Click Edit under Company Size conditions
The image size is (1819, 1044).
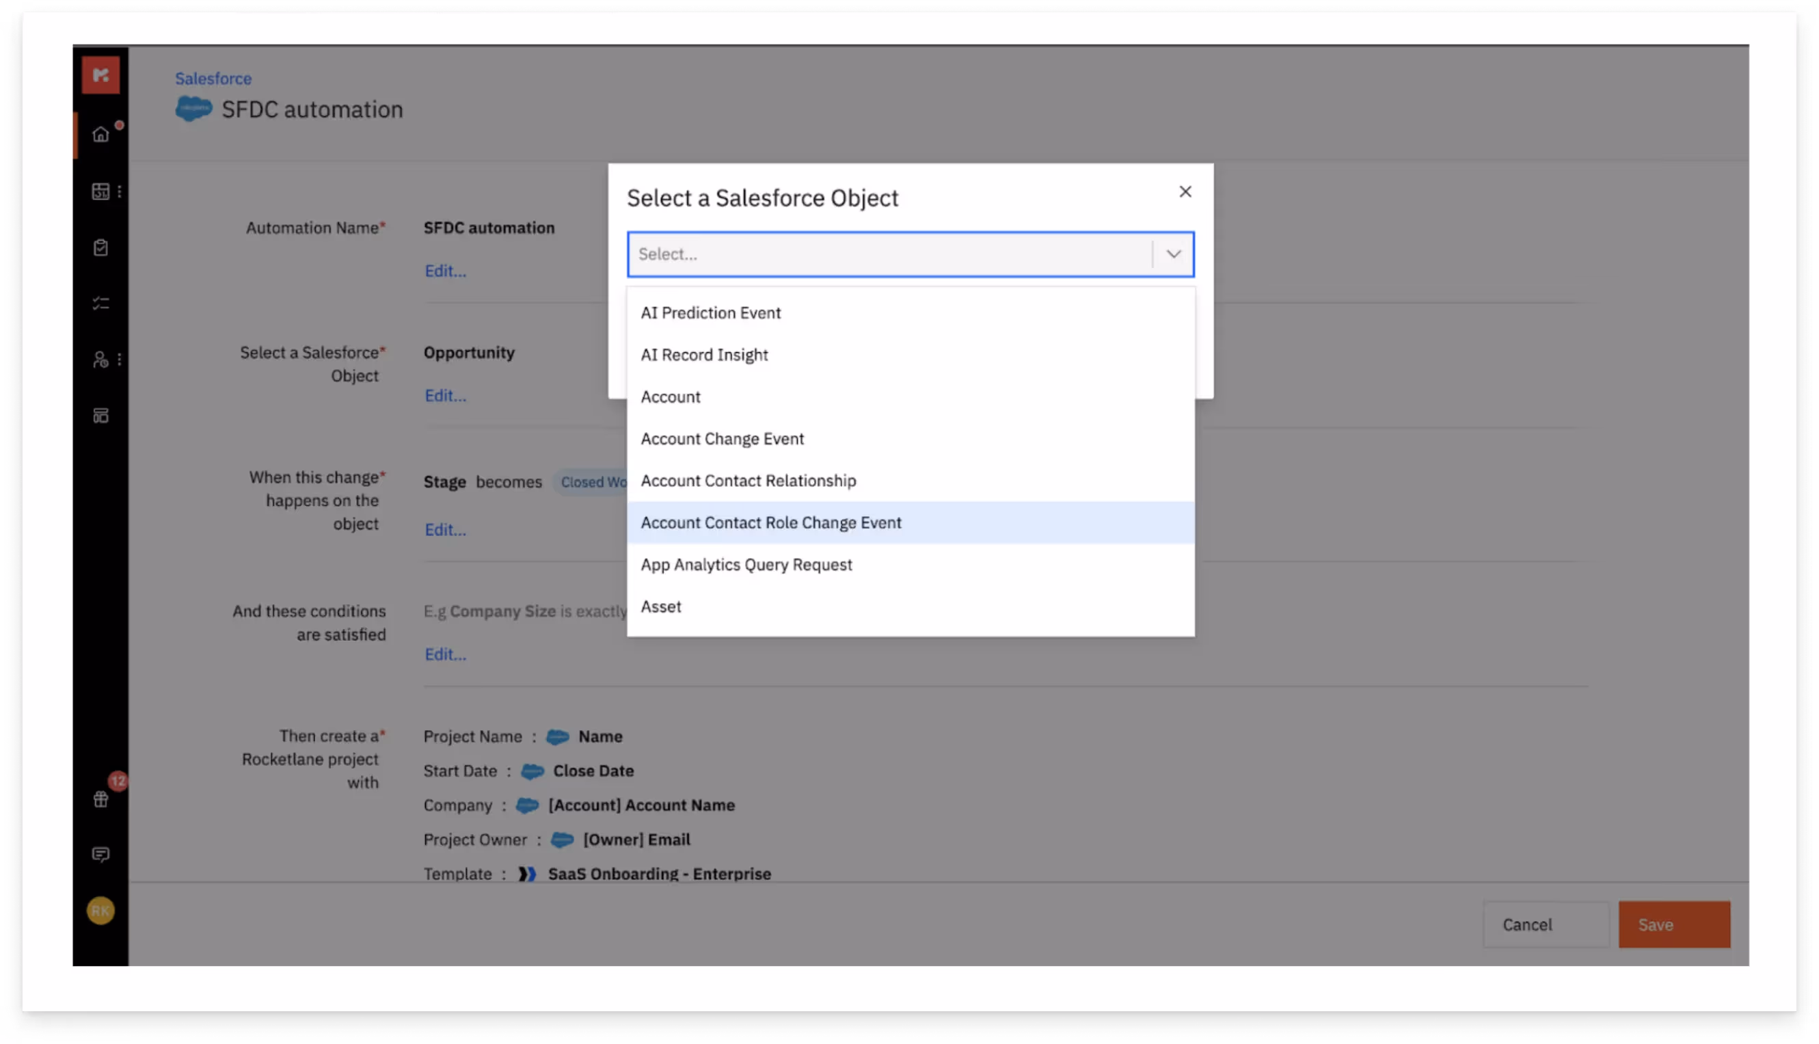point(445,655)
